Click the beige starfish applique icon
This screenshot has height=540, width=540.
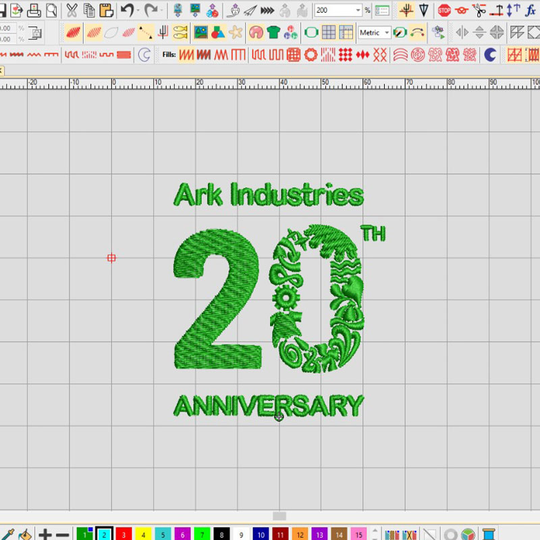click(236, 32)
